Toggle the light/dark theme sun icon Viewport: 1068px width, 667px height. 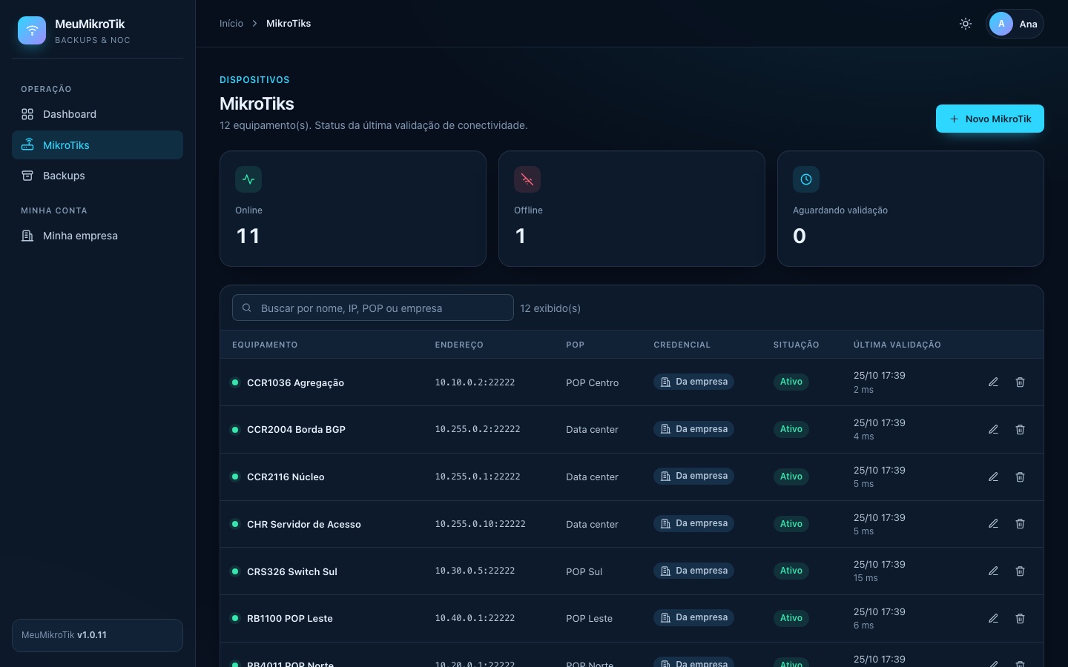point(966,24)
